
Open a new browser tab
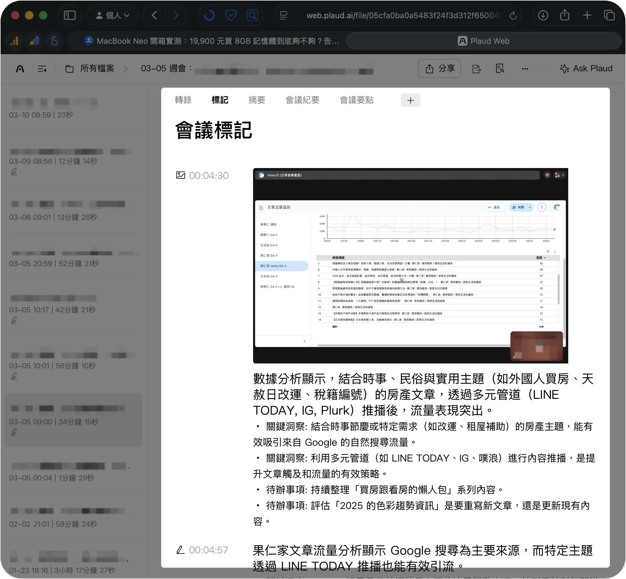587,15
